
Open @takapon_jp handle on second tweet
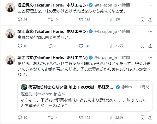[106, 31]
